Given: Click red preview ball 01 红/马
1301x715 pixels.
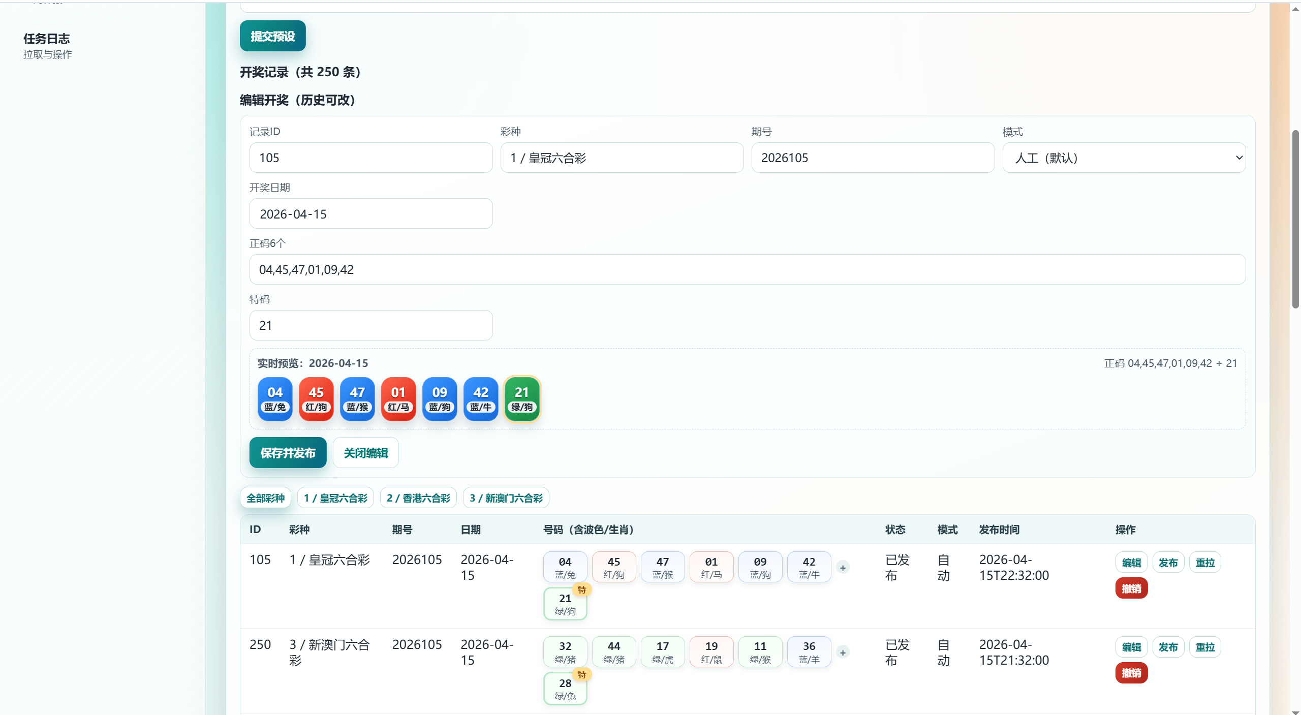Looking at the screenshot, I should (398, 399).
